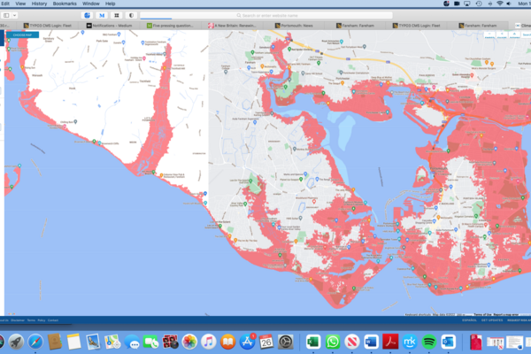
Task: Open the Bookmarks menu
Action: [65, 4]
